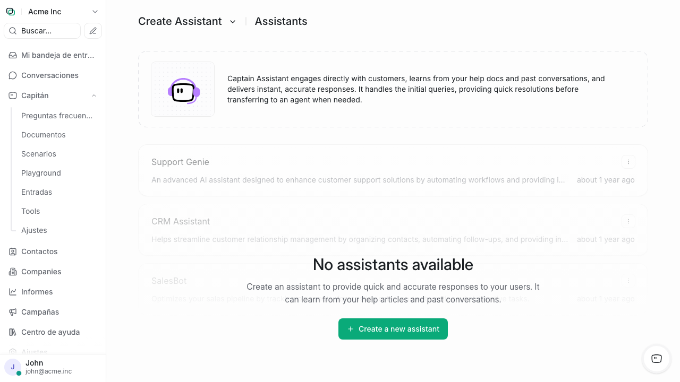Click the Contactos sidebar icon
Screen dimensions: 680x382
click(x=13, y=251)
